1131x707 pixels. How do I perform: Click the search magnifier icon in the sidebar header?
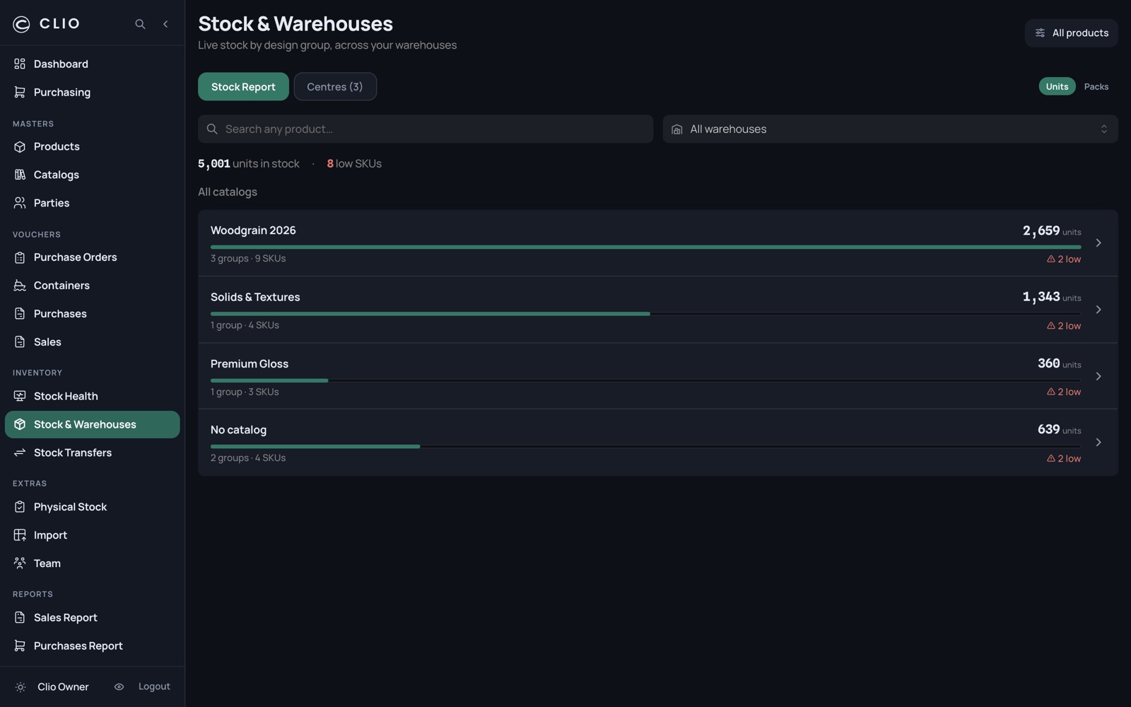click(x=140, y=24)
